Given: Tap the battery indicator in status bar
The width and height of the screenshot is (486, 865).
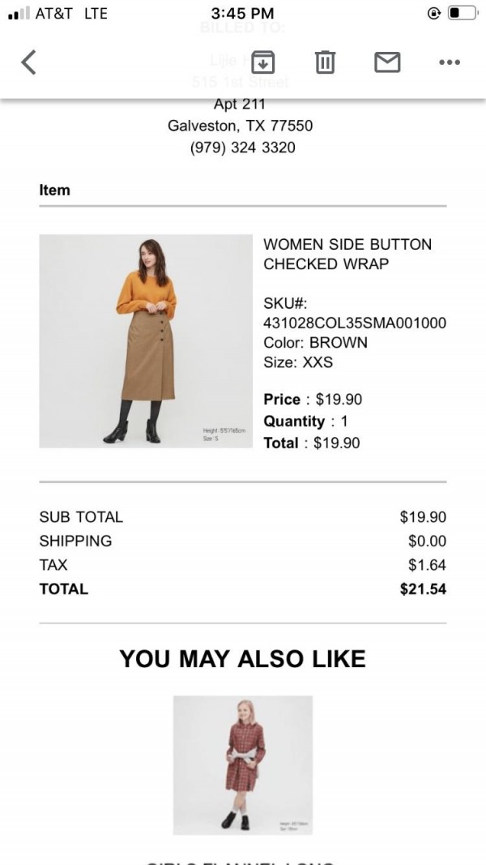Looking at the screenshot, I should tap(463, 13).
